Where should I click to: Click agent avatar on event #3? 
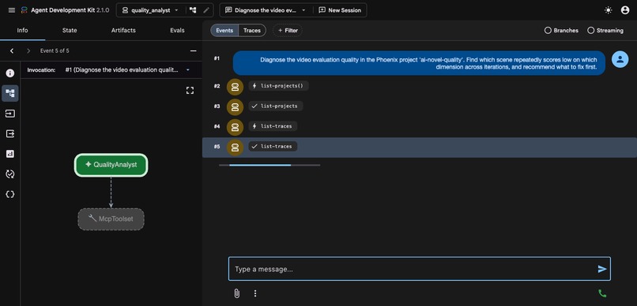[235, 107]
